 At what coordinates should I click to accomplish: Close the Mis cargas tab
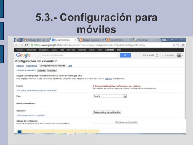click(x=159, y=40)
